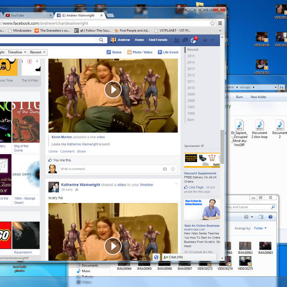Expand the Recent dropdown

pos(38,52)
